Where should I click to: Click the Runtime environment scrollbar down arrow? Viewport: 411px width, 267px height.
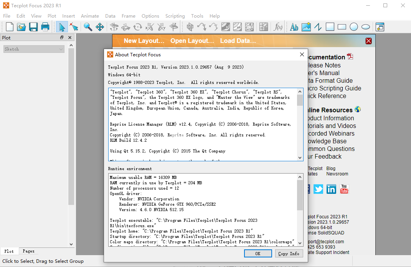pos(300,243)
